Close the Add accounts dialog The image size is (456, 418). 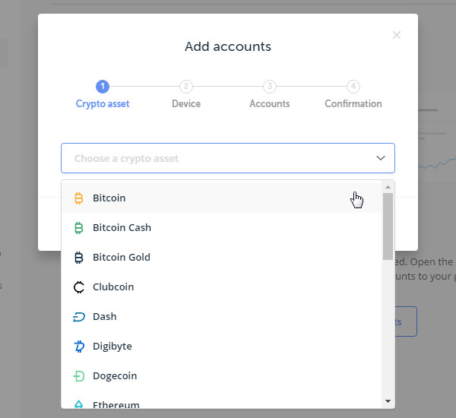click(x=397, y=35)
